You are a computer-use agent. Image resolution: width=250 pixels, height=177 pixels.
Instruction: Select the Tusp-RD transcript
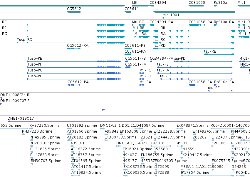coord(71,43)
